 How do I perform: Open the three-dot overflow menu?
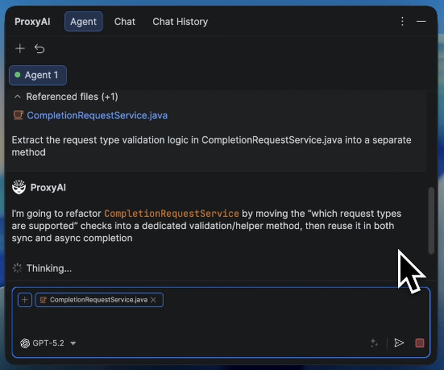click(402, 21)
